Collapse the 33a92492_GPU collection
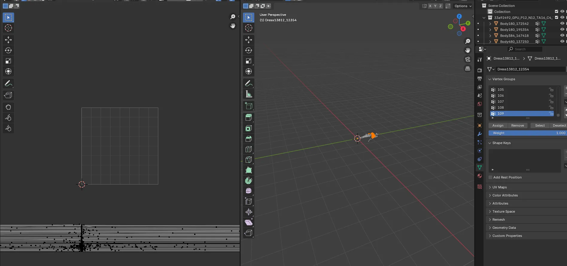The image size is (567, 266). click(484, 17)
